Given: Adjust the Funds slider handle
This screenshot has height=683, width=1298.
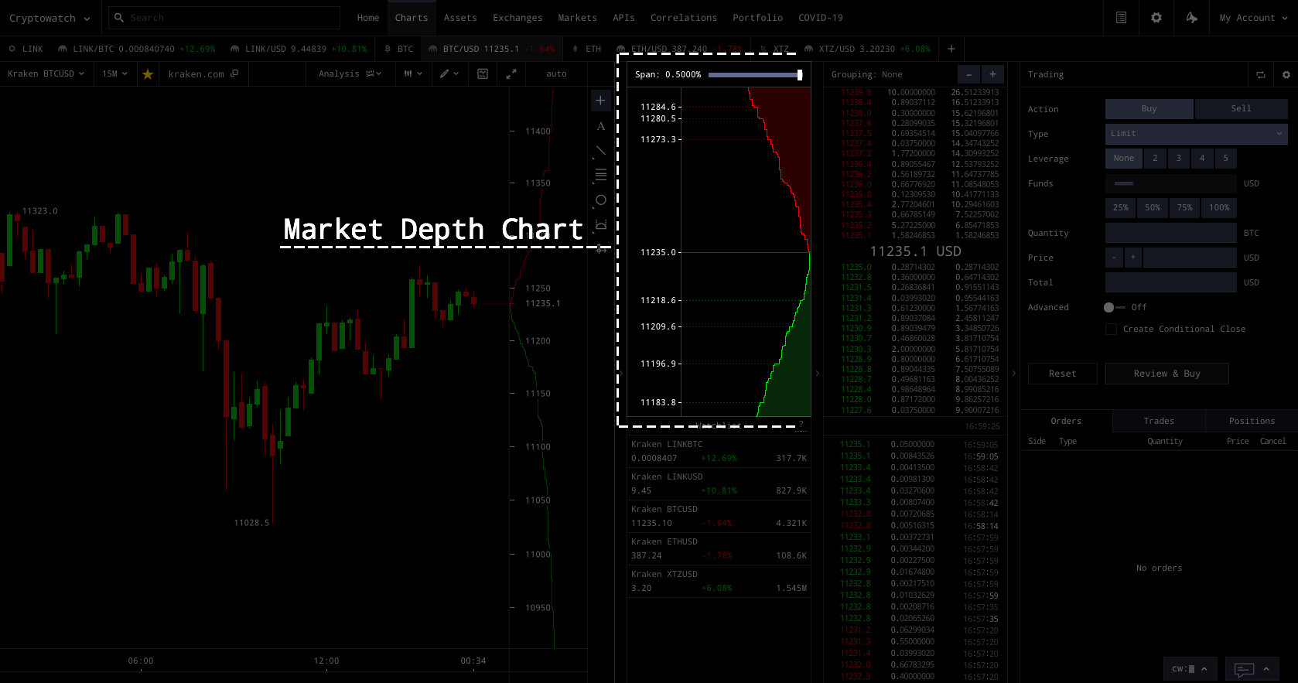Looking at the screenshot, I should tap(1124, 183).
